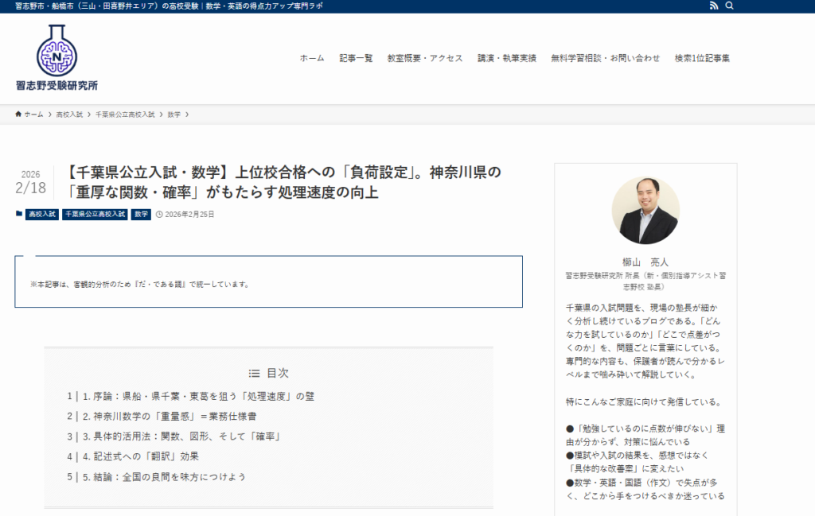Viewport: 815px width, 516px height.
Task: Open 記事一覧 in the navigation menu
Action: (356, 58)
